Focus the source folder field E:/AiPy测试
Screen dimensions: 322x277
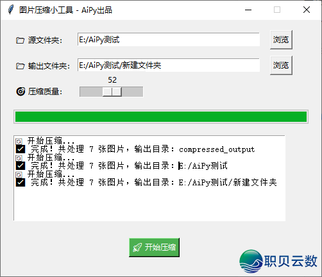click(x=169, y=40)
